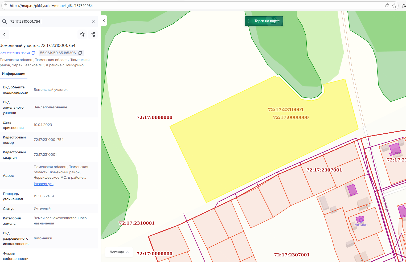The image size is (406, 262).
Task: Click the search magnifier icon
Action: click(5, 22)
